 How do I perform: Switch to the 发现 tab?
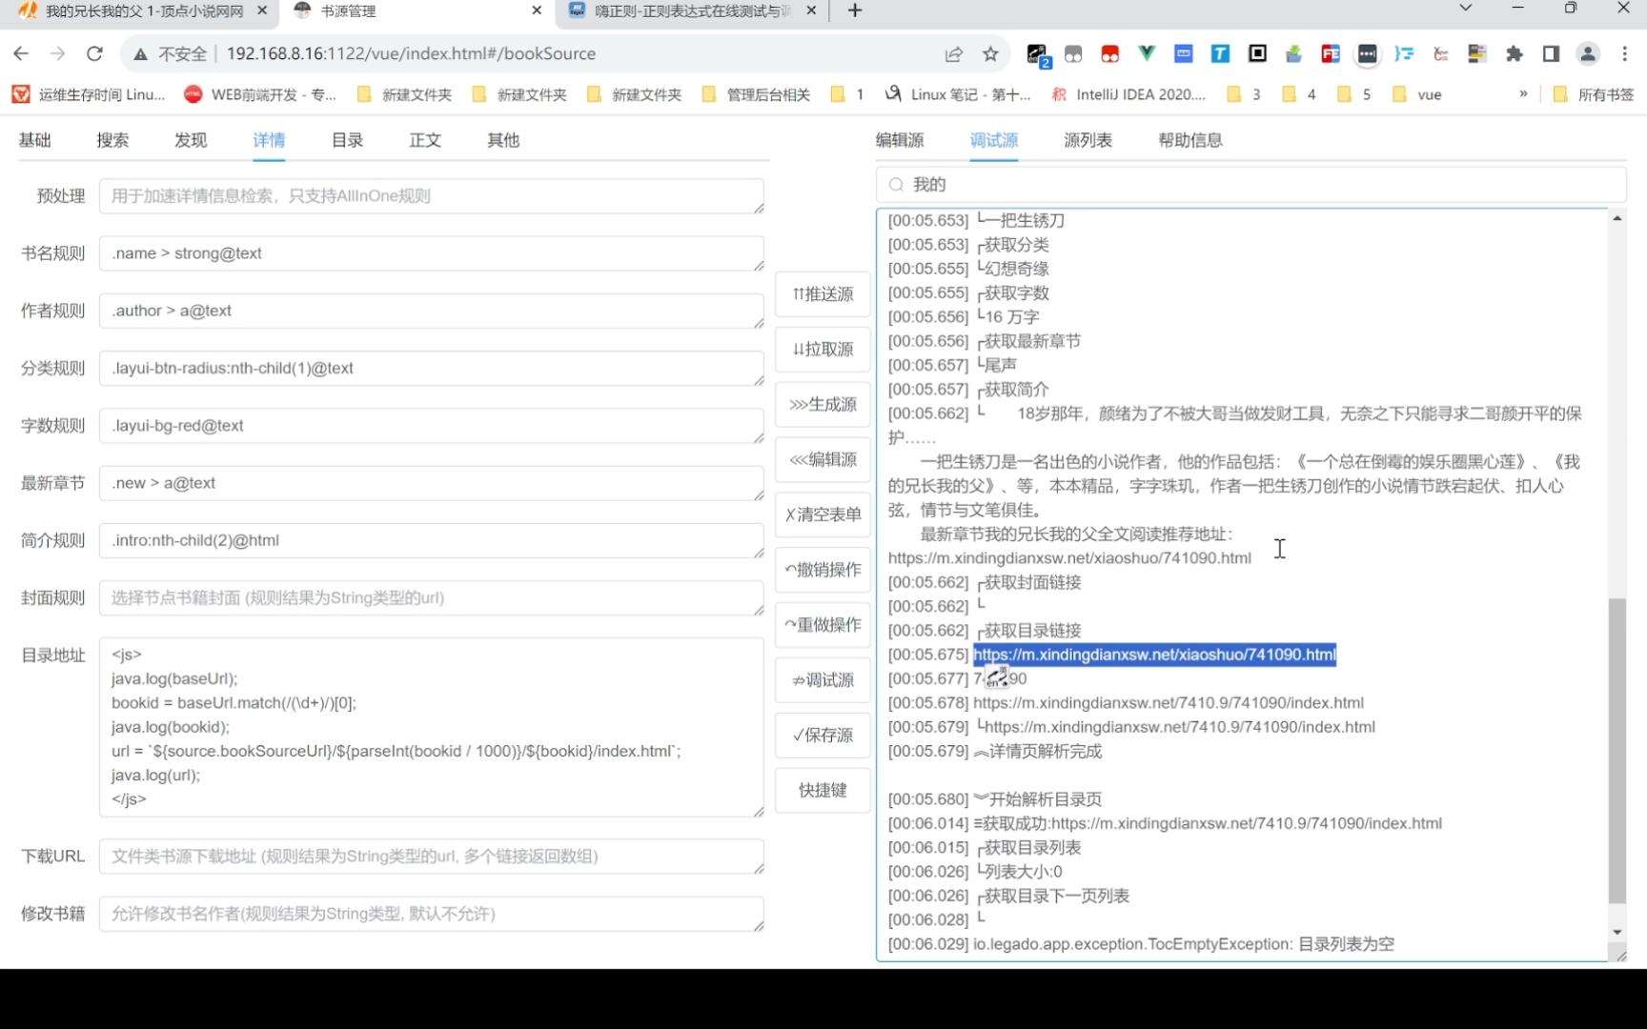(x=191, y=140)
